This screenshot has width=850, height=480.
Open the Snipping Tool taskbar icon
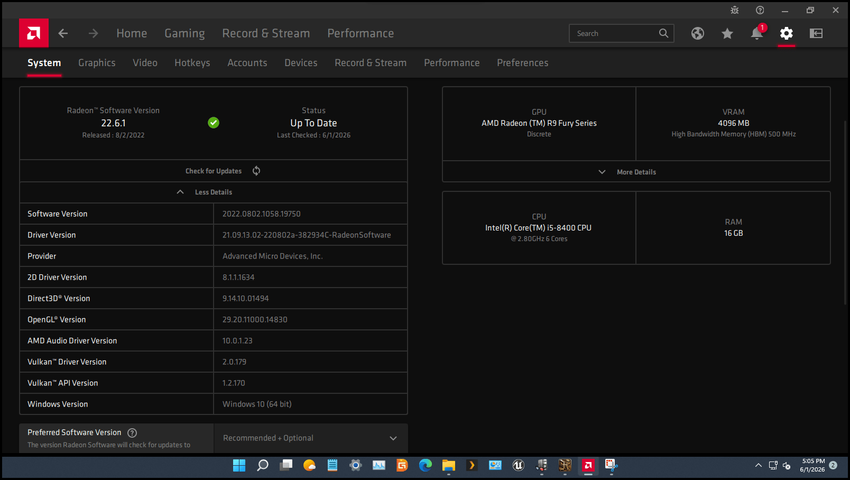click(x=612, y=465)
